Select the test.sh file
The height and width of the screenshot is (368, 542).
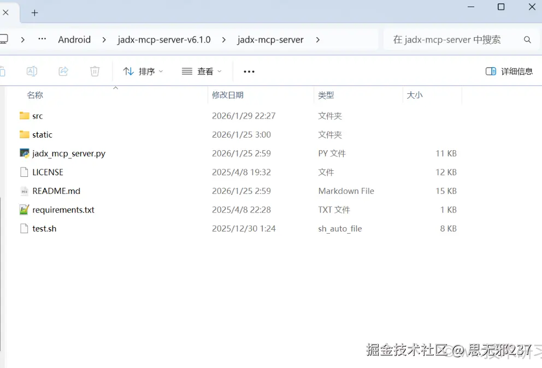44,228
